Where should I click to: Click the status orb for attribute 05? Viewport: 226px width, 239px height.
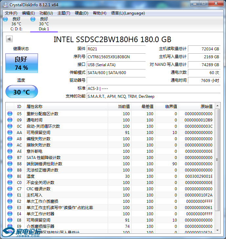tap(10, 114)
